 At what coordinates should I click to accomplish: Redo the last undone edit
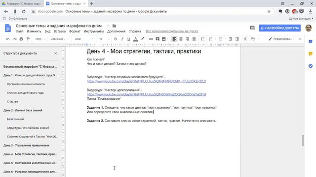[15, 39]
